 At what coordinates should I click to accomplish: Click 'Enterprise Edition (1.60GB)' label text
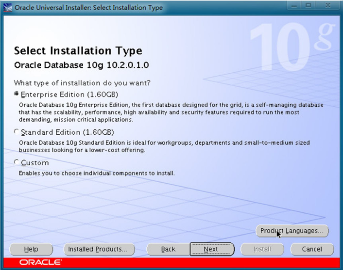69,95
